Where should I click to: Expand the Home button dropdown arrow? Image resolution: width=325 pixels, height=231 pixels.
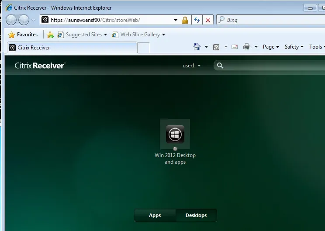point(206,47)
